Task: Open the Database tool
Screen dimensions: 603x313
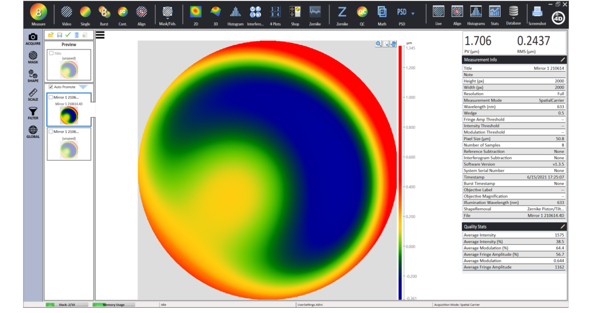Action: (x=513, y=12)
